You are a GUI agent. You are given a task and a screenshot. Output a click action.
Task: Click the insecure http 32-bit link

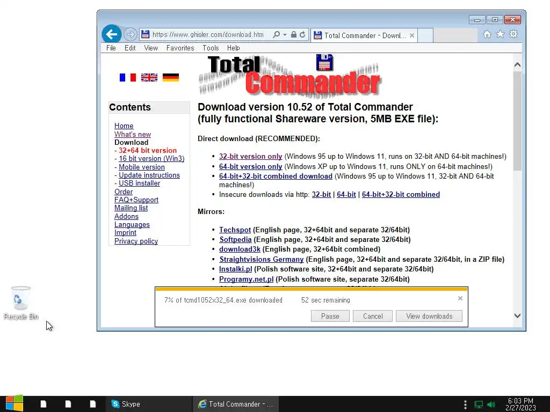[x=321, y=194]
